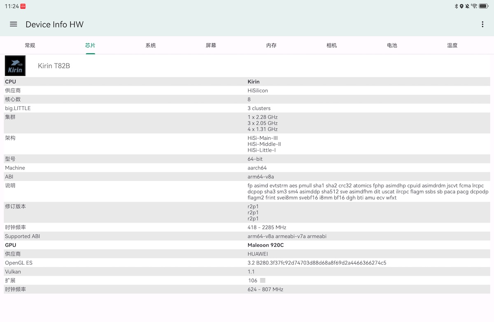Show the 内存 tab
494x322 pixels.
(x=271, y=45)
